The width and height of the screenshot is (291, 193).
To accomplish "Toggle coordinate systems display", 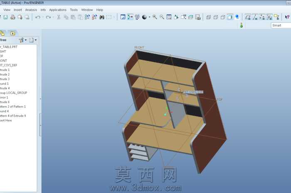I will [x=269, y=17].
